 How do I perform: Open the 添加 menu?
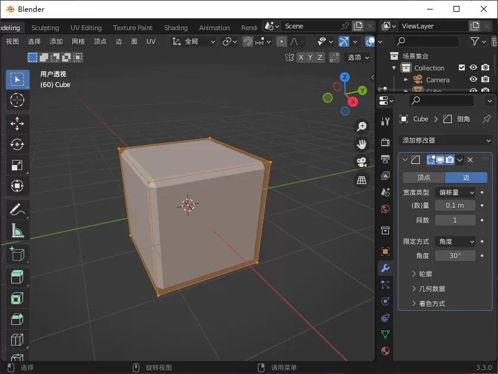tap(56, 41)
